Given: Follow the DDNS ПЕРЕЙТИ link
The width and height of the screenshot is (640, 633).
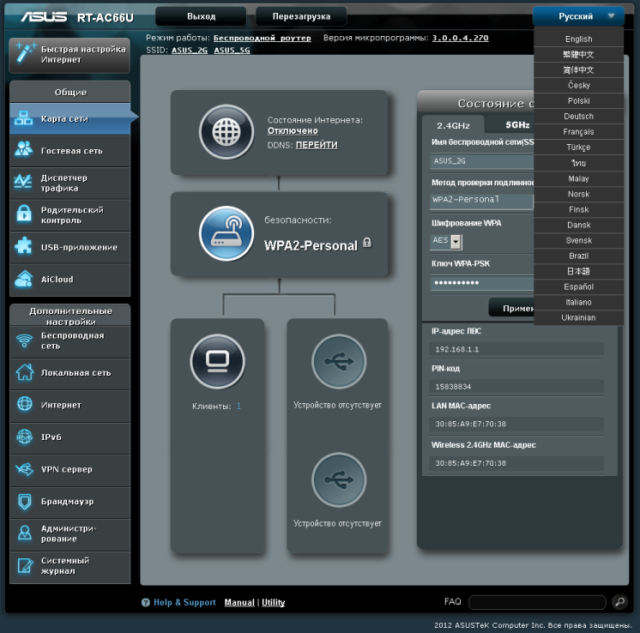Looking at the screenshot, I should (317, 145).
